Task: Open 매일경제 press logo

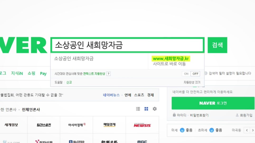Action: click(x=110, y=125)
